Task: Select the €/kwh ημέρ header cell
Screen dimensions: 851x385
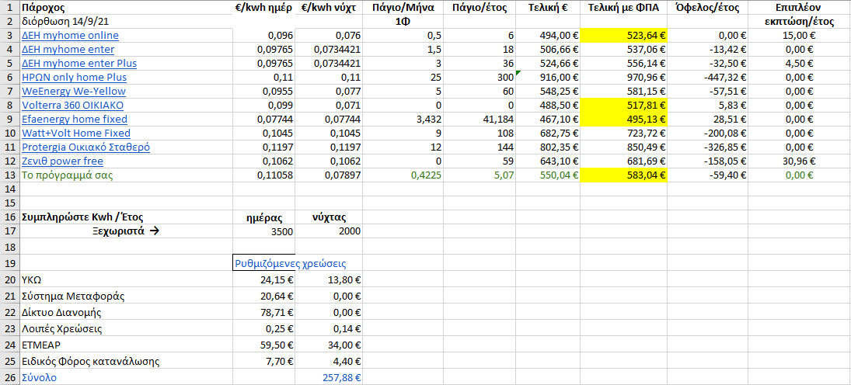Action: tap(263, 8)
